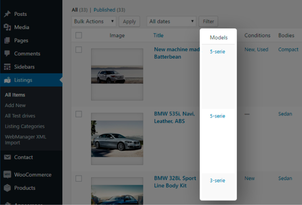Image resolution: width=302 pixels, height=205 pixels.
Task: Open the BMW 328i Sport Line listing
Action: [175, 182]
